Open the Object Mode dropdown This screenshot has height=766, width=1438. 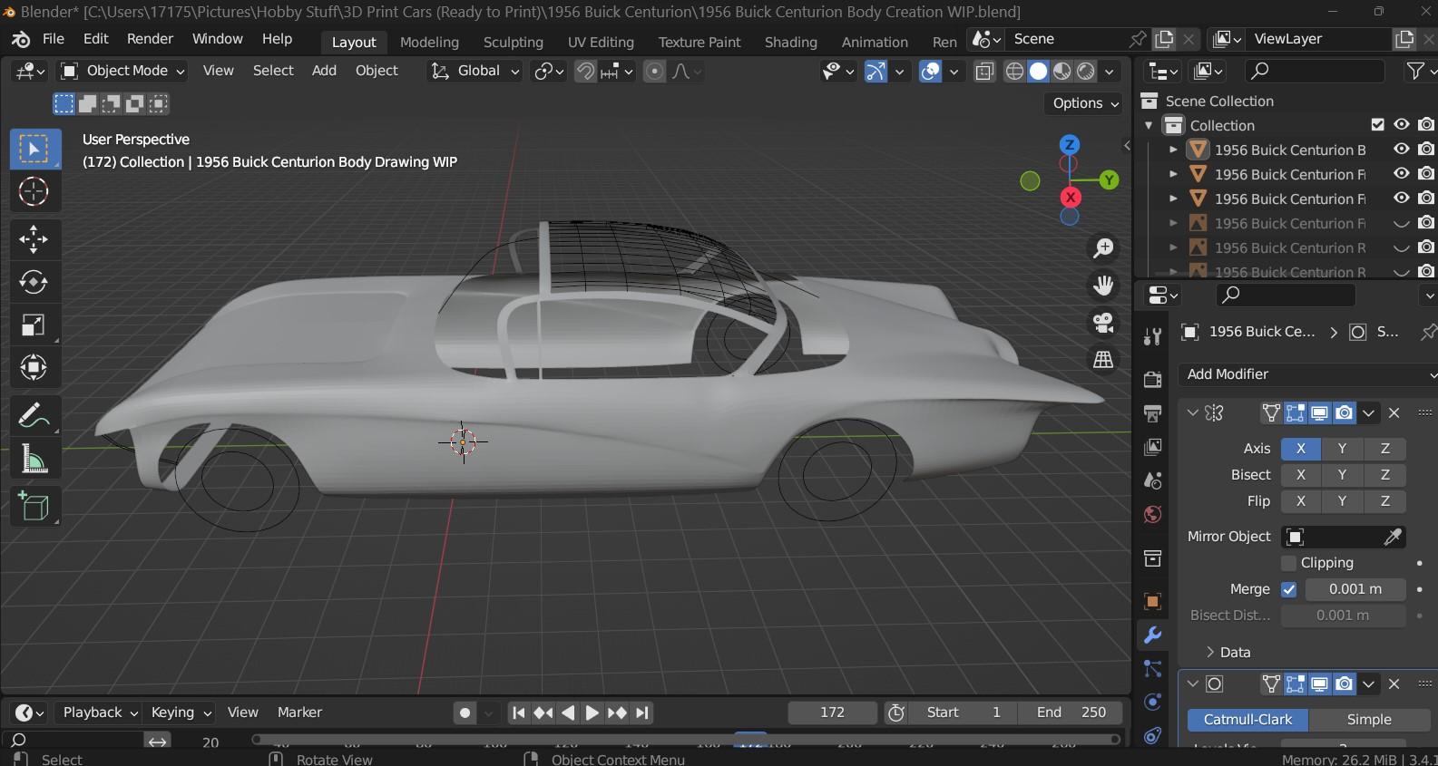(122, 71)
